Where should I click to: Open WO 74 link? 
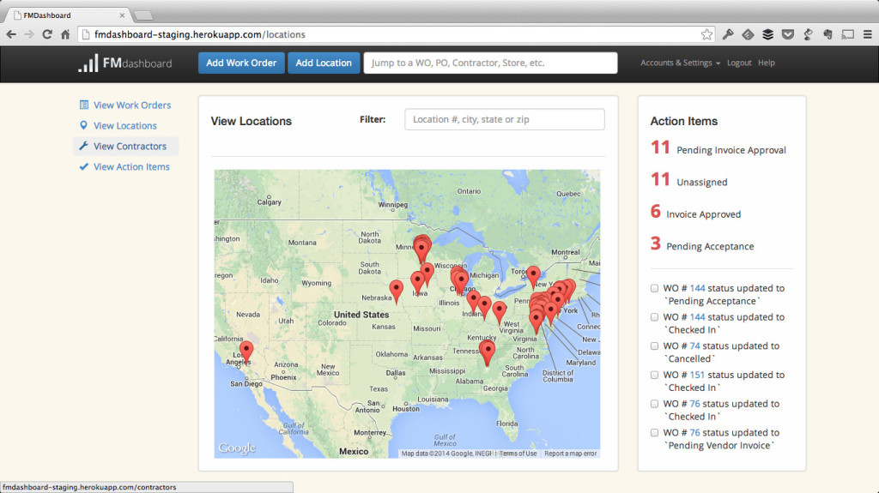coord(694,346)
